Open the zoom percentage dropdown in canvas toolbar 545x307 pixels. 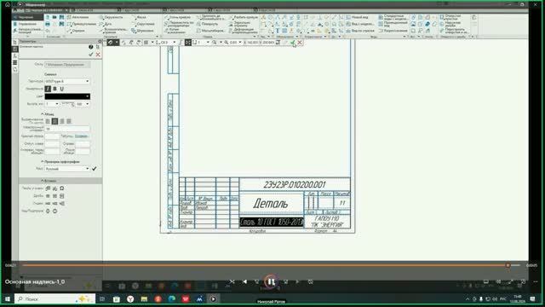(x=240, y=42)
